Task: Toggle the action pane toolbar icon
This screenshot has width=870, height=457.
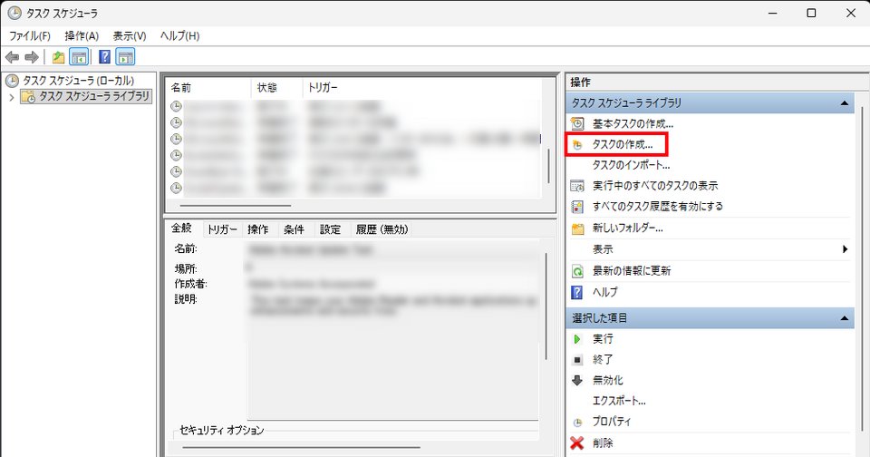Action: pyautogui.click(x=125, y=56)
